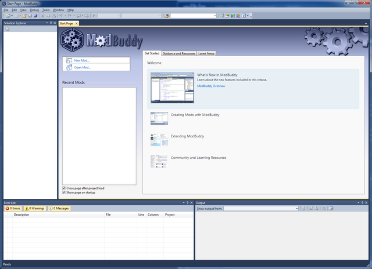Click the Cut scissors icon
The width and height of the screenshot is (372, 269).
pyautogui.click(x=42, y=16)
